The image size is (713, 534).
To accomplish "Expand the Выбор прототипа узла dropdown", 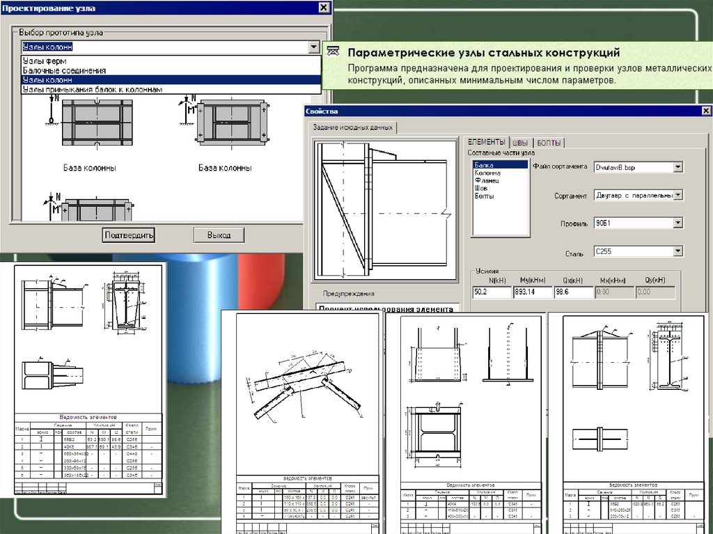I will point(313,47).
